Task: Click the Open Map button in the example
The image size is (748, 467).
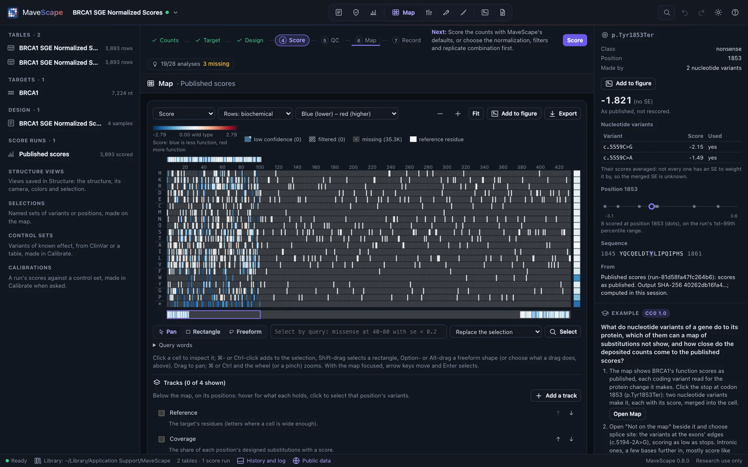Action: pos(627,414)
